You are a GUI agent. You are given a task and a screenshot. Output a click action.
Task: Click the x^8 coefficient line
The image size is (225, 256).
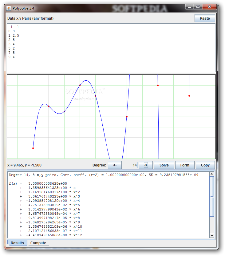click(50, 218)
